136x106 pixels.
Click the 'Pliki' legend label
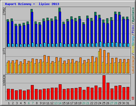[133, 29]
